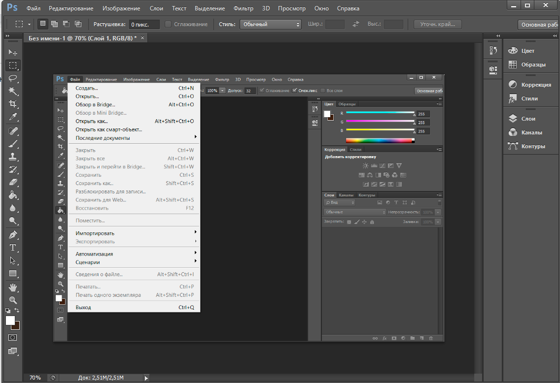The image size is (560, 383).
Task: Select the Blur tool in main toolbar
Action: click(12, 208)
